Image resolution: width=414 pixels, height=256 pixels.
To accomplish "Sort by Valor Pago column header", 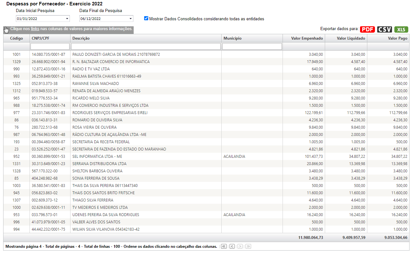I will (x=388, y=38).
